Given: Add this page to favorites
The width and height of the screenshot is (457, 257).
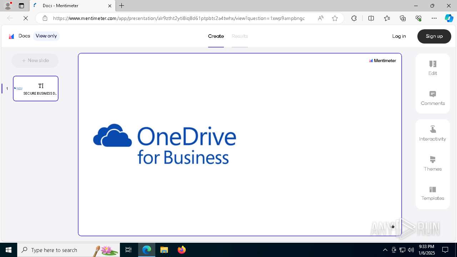Looking at the screenshot, I should click(x=335, y=18).
